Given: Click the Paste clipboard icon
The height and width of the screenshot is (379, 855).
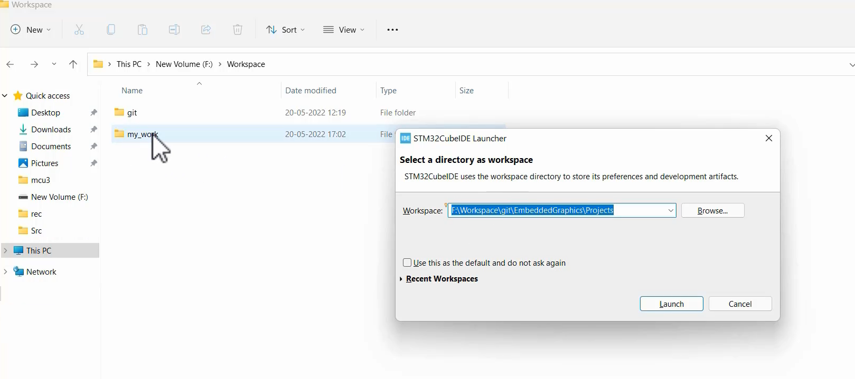Looking at the screenshot, I should [143, 30].
